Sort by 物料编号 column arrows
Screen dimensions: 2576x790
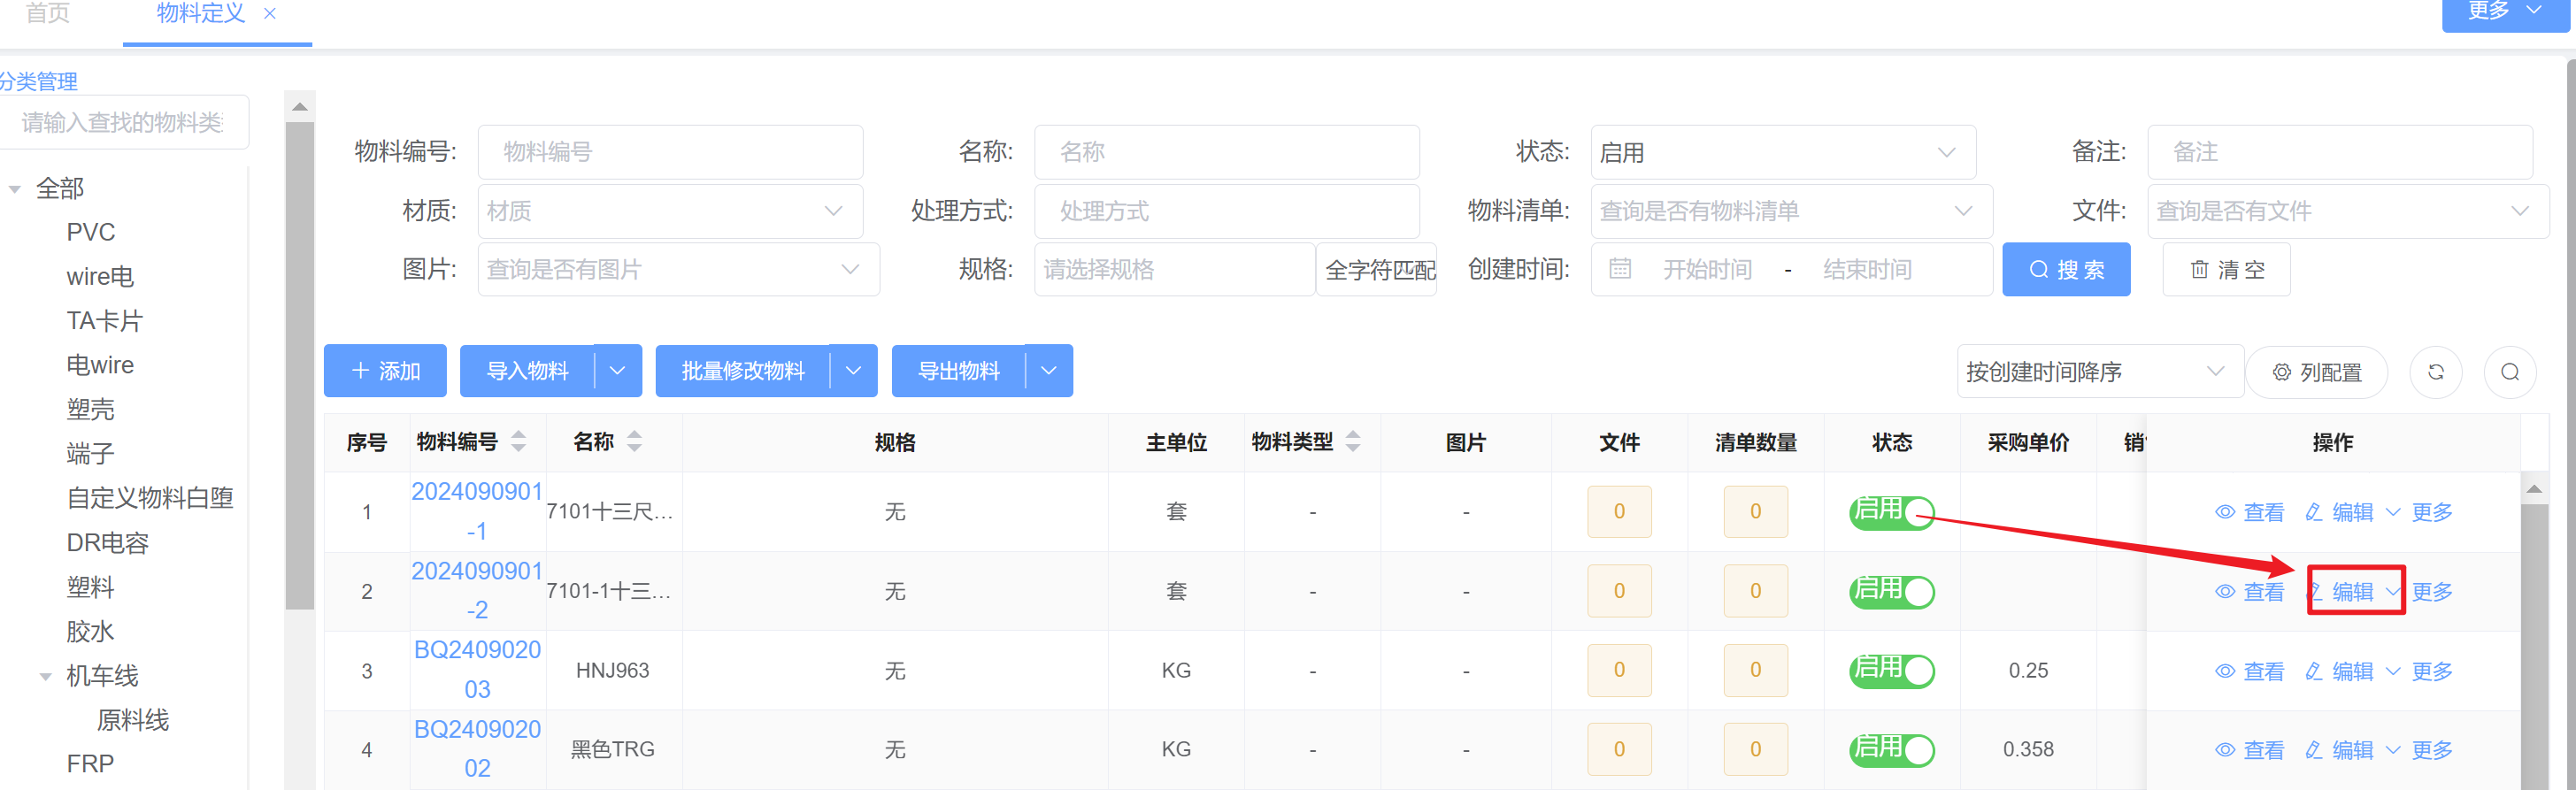[x=518, y=441]
